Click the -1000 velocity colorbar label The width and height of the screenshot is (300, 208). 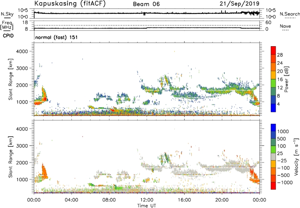(285, 182)
